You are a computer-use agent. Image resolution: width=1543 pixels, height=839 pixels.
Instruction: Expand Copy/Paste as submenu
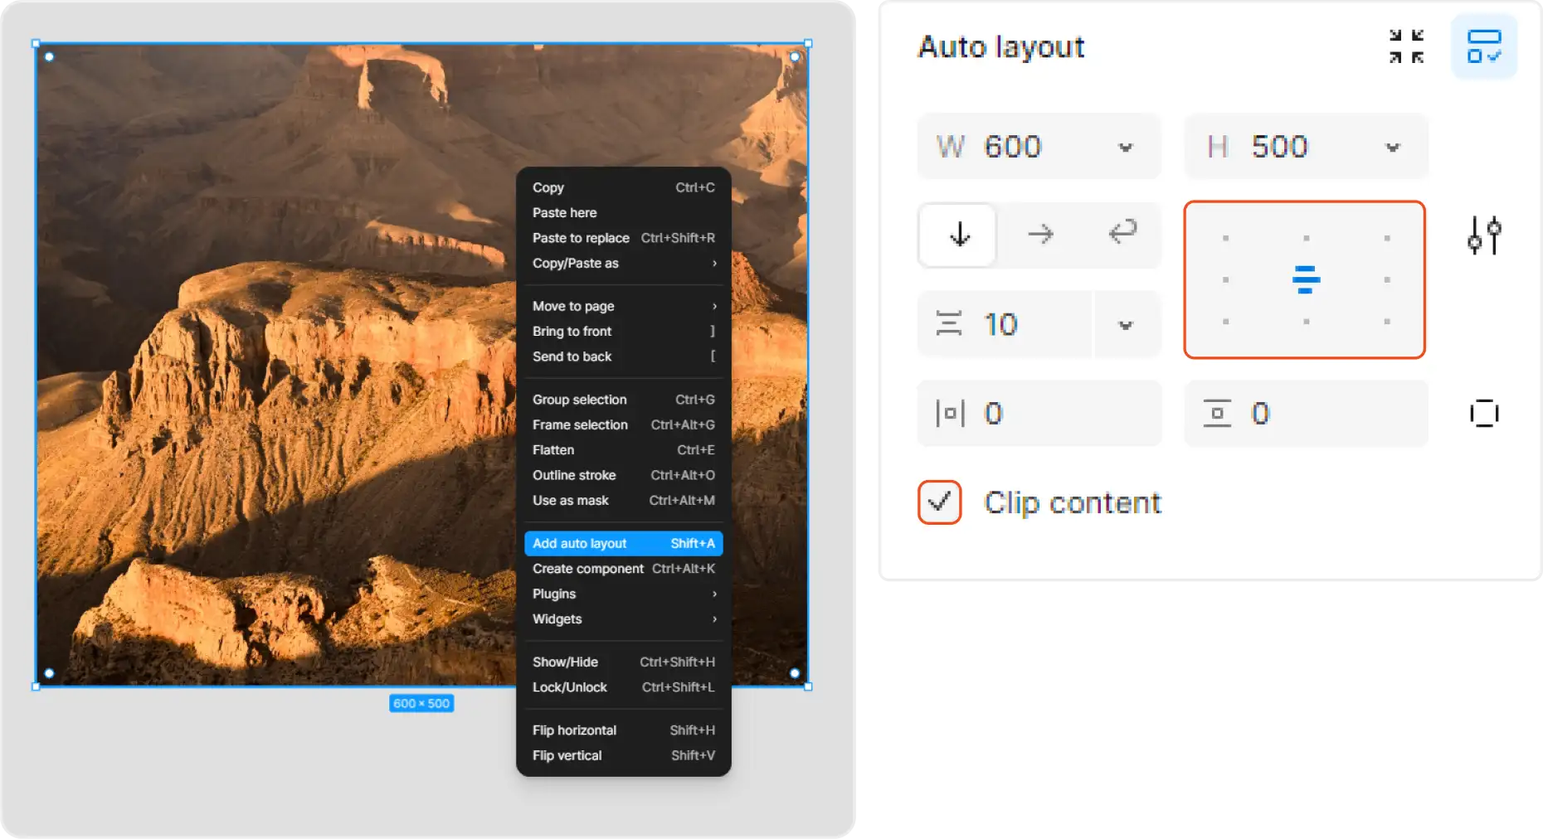[624, 263]
